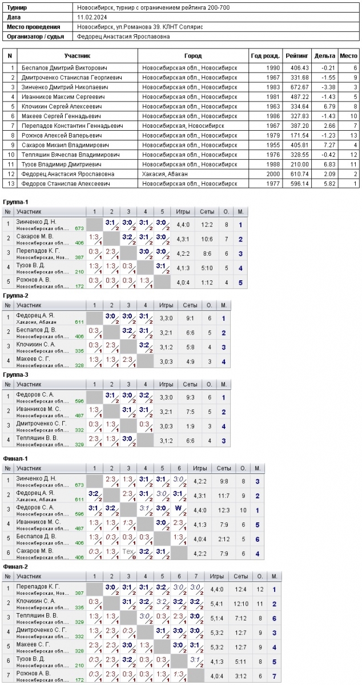Viewport: 362px width, 685px height.
Task: Click the Группа-1 heading
Action: pyautogui.click(x=15, y=202)
